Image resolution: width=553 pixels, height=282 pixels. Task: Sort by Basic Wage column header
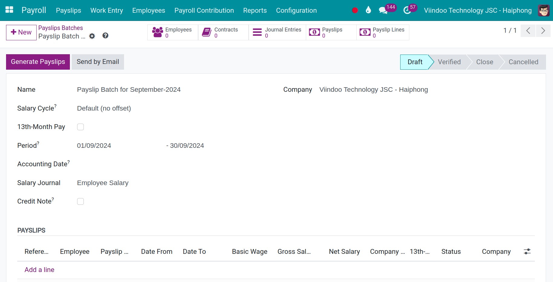point(250,252)
